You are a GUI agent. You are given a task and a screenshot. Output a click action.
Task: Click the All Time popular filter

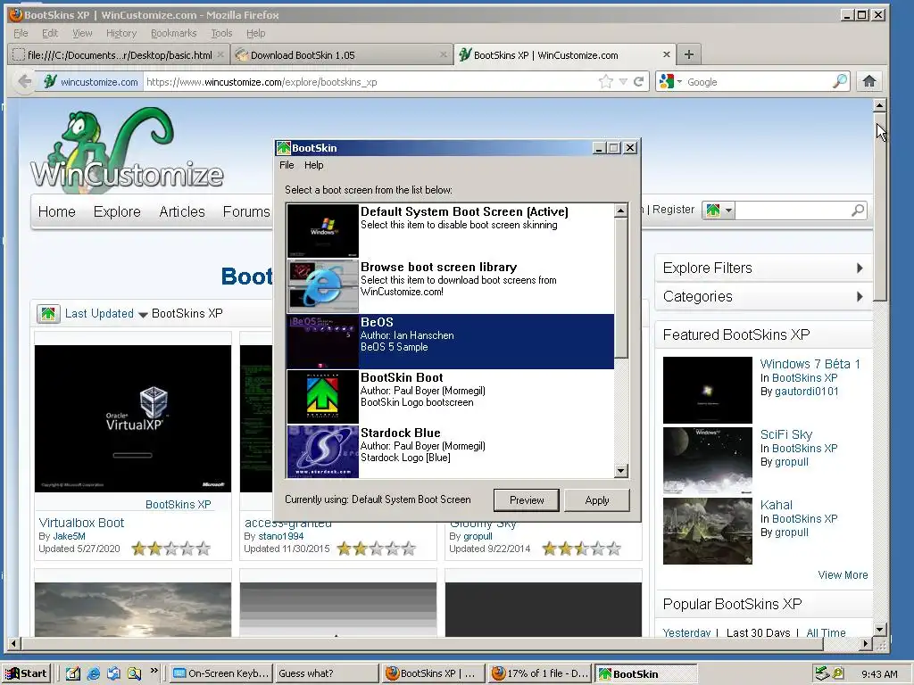pyautogui.click(x=826, y=632)
